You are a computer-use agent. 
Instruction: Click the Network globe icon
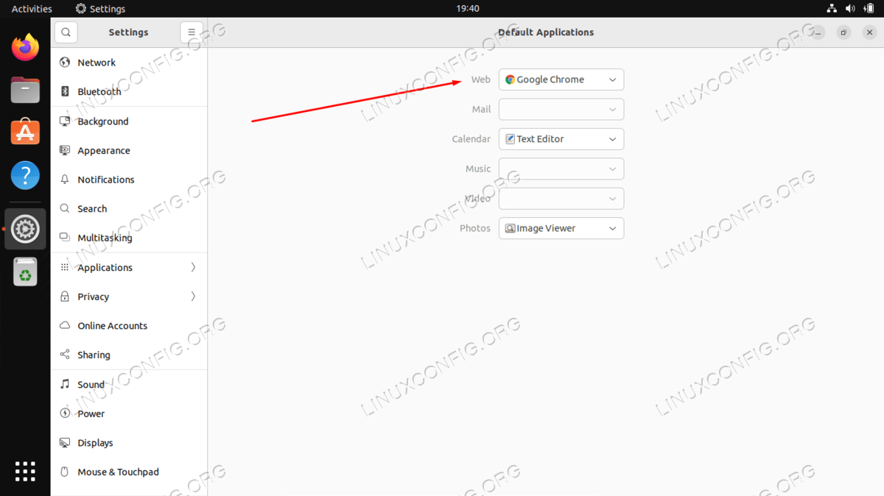(x=65, y=63)
